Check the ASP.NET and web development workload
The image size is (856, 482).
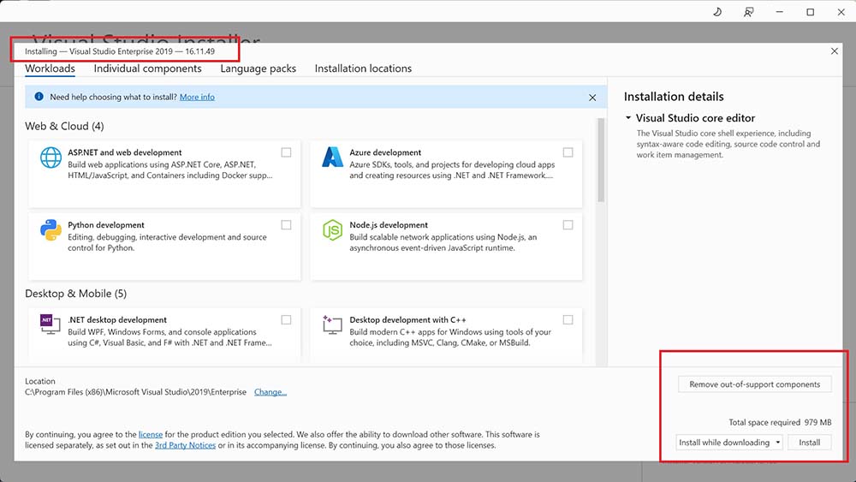[x=286, y=152]
